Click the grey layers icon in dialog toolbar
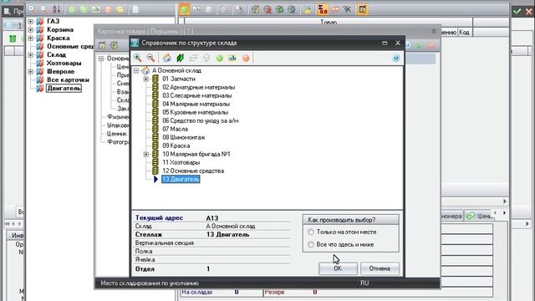 tap(193, 58)
